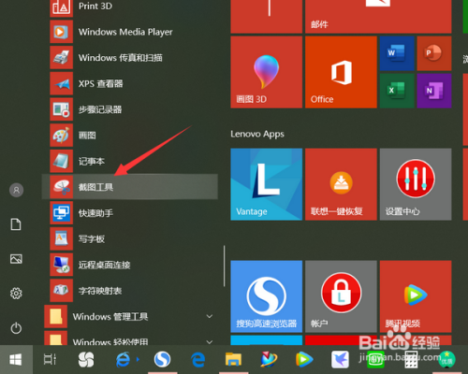Screen dimensions: 468x374
Task: Open 画图 paint app in list
Action: [129, 136]
